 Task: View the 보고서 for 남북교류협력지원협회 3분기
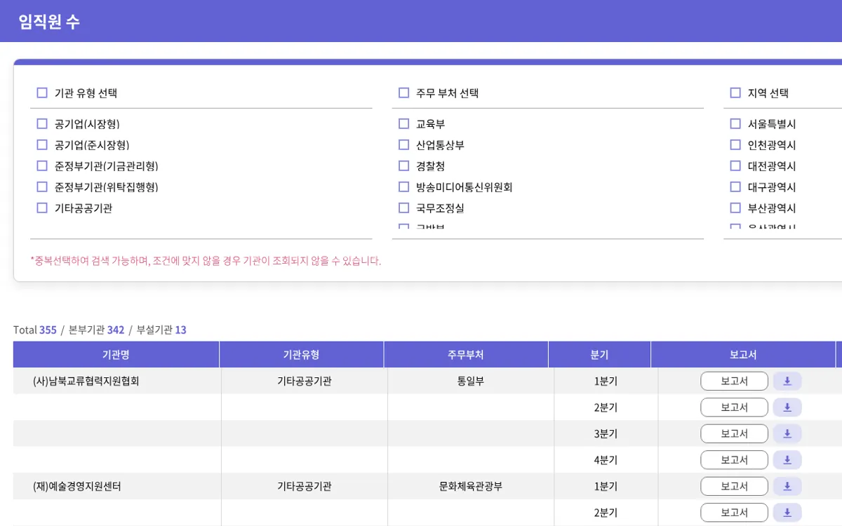734,434
